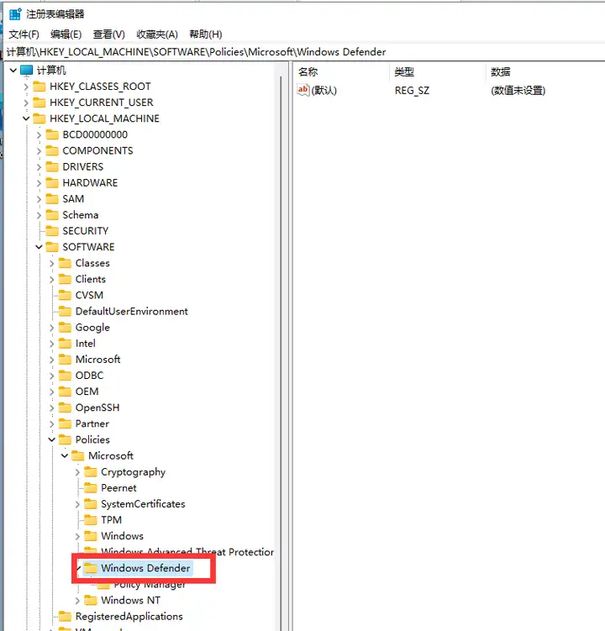Click the REG_SZ type cell

(412, 91)
